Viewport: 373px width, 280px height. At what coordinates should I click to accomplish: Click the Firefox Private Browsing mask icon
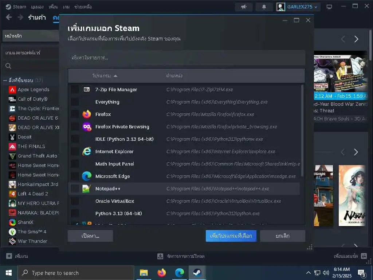[x=87, y=127]
